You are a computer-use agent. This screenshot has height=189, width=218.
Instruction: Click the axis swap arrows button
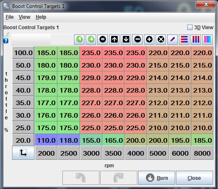tap(23, 153)
